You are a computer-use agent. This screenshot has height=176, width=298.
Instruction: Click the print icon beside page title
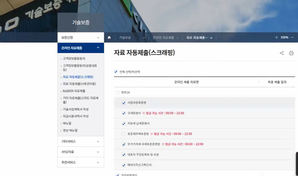click(x=291, y=53)
